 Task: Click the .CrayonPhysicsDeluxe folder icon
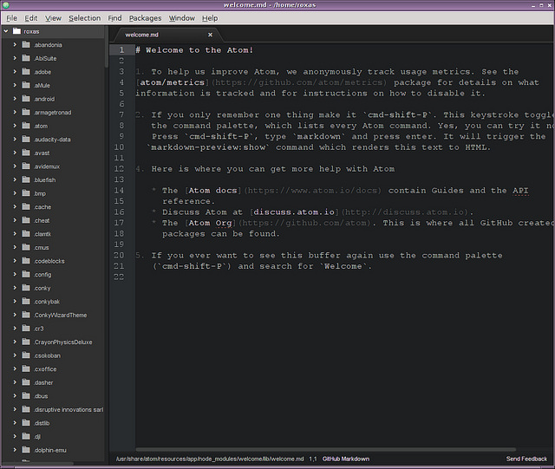coord(26,342)
